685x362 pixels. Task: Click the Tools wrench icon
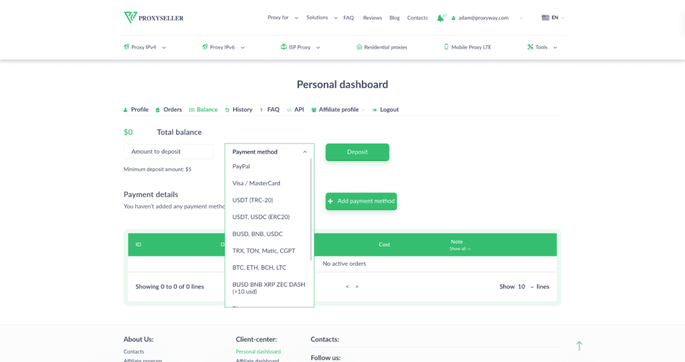530,47
